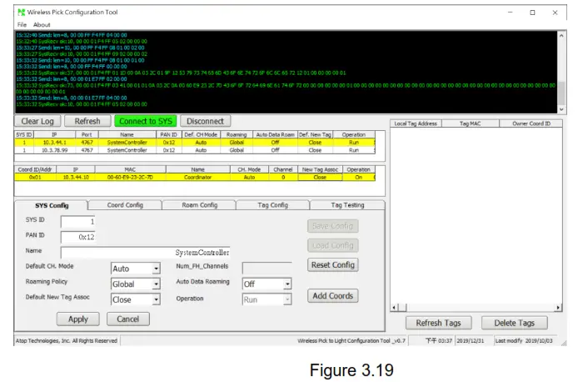
Task: Click the Local Tag Address column header
Action: coord(416,123)
